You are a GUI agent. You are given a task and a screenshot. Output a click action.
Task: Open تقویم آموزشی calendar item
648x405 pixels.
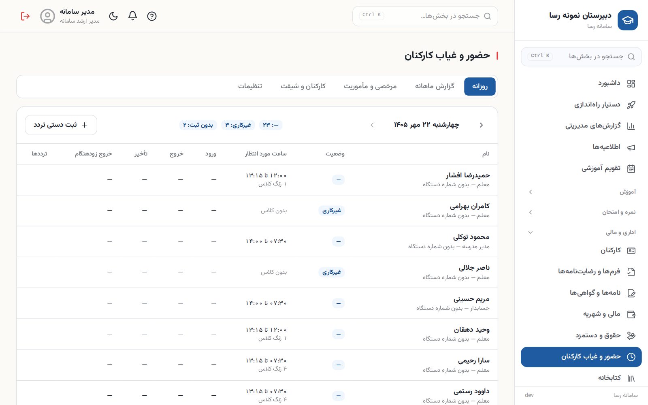(x=581, y=168)
